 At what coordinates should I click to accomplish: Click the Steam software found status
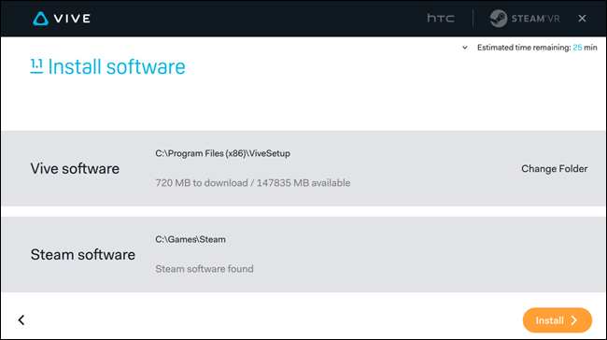(x=205, y=269)
